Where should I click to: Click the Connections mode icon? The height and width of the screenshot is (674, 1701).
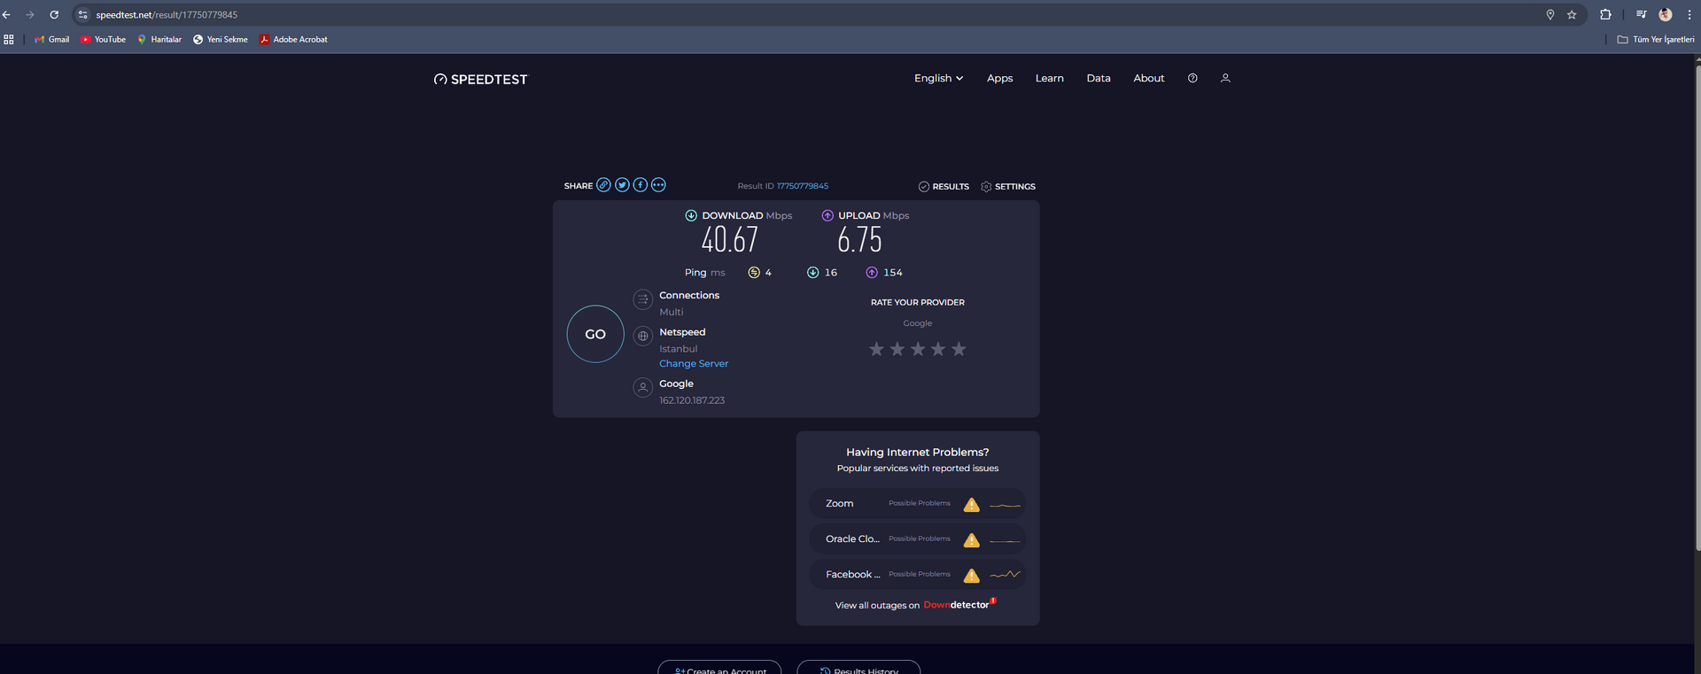[643, 299]
